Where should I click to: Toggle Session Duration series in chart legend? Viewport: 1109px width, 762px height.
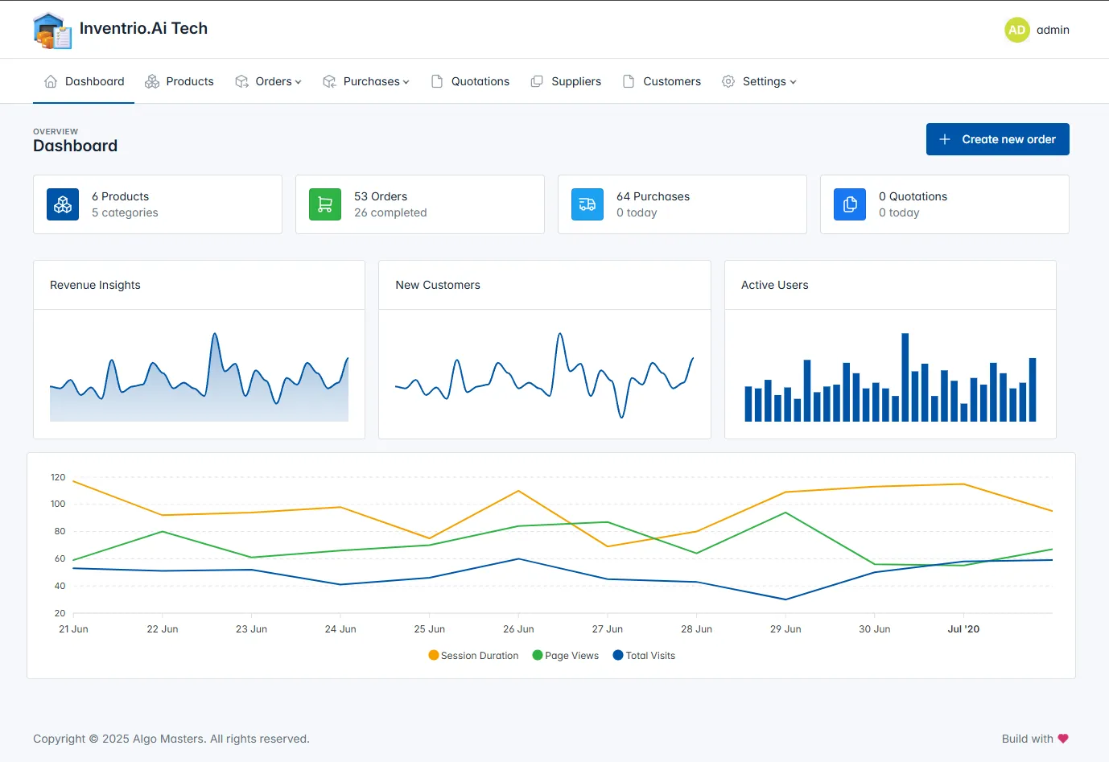474,656
